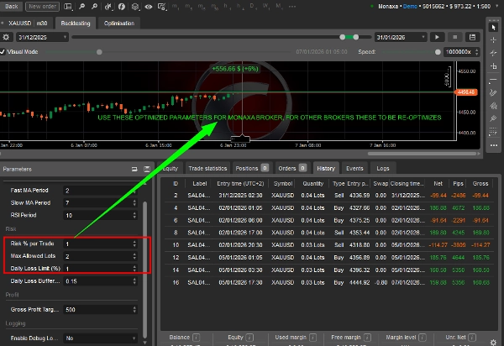Click the save icon beside the stop button

click(x=471, y=37)
